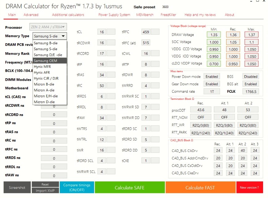Select Samsung S-die in dropdown list
This screenshot has height=198, width=268.
[x=50, y=49]
